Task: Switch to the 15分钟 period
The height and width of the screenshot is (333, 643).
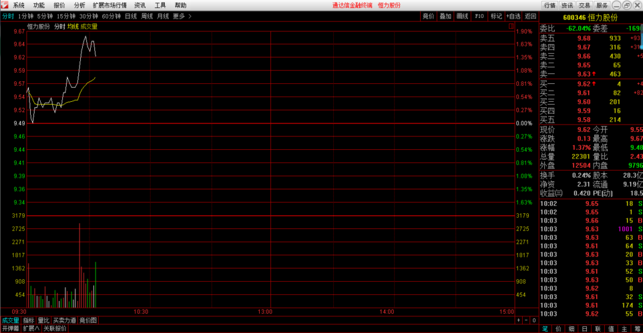Action: 66,17
